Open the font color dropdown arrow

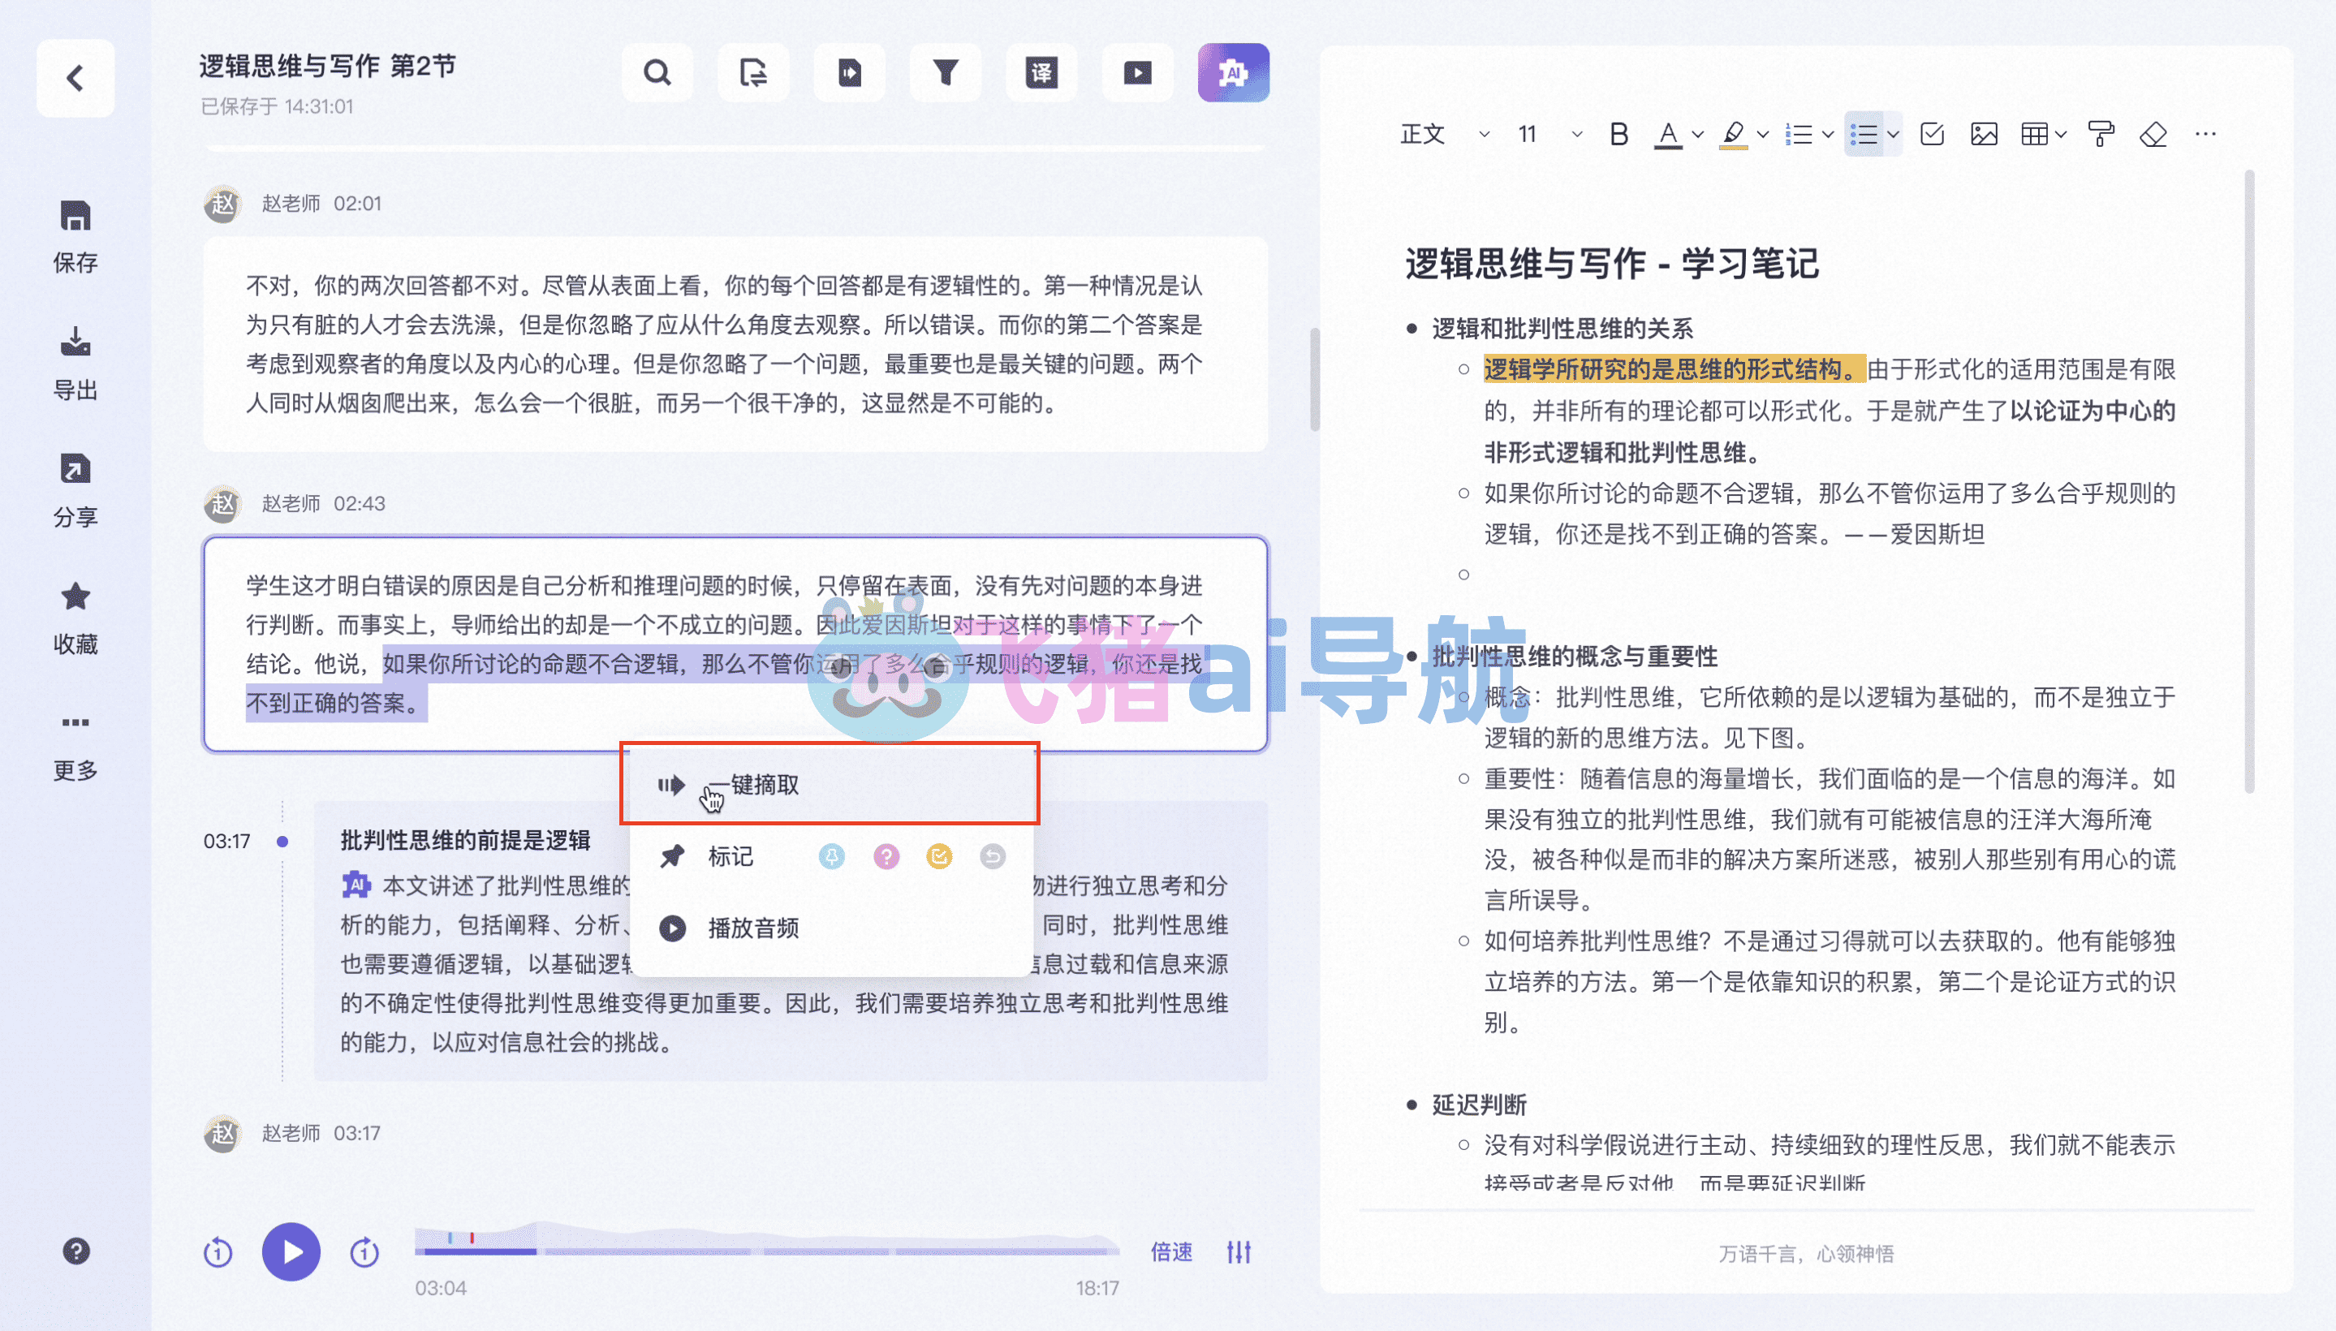pos(1698,135)
